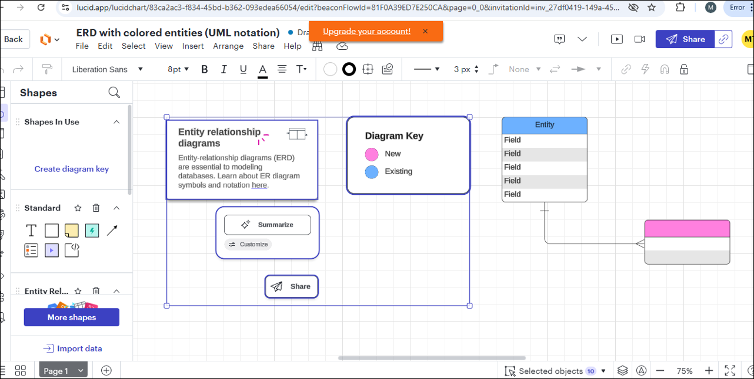Click the feature find magnifier in Shapes panel

click(x=114, y=92)
